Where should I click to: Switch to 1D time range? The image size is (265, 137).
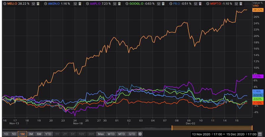(6, 134)
